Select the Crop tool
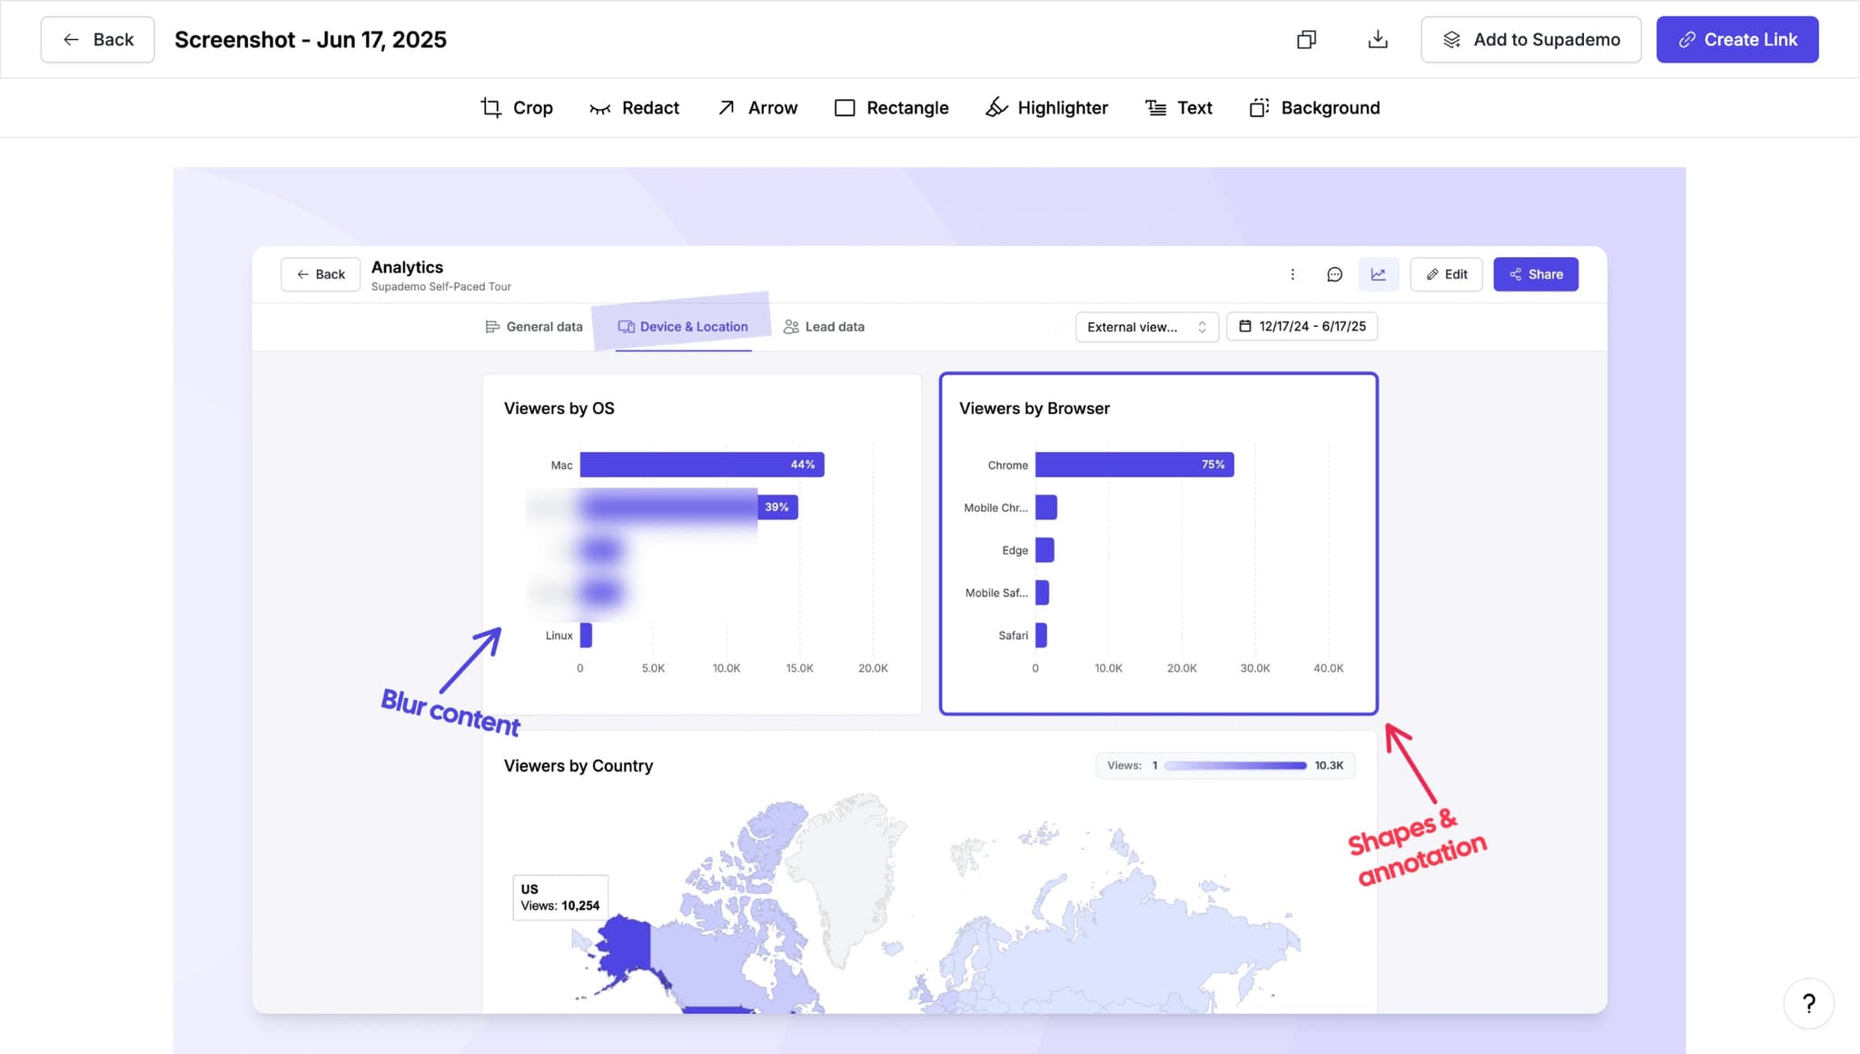Image resolution: width=1860 pixels, height=1054 pixels. pos(516,108)
